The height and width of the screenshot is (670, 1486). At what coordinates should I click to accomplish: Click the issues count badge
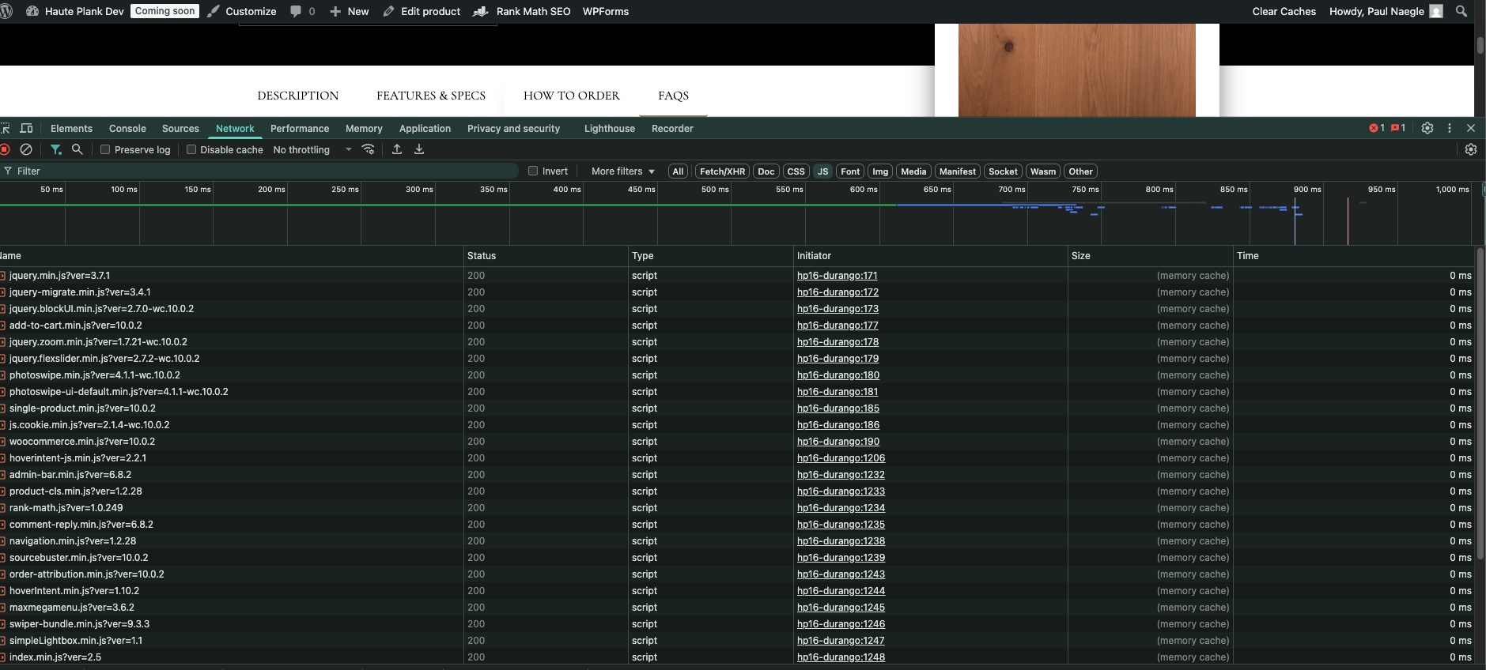1398,128
